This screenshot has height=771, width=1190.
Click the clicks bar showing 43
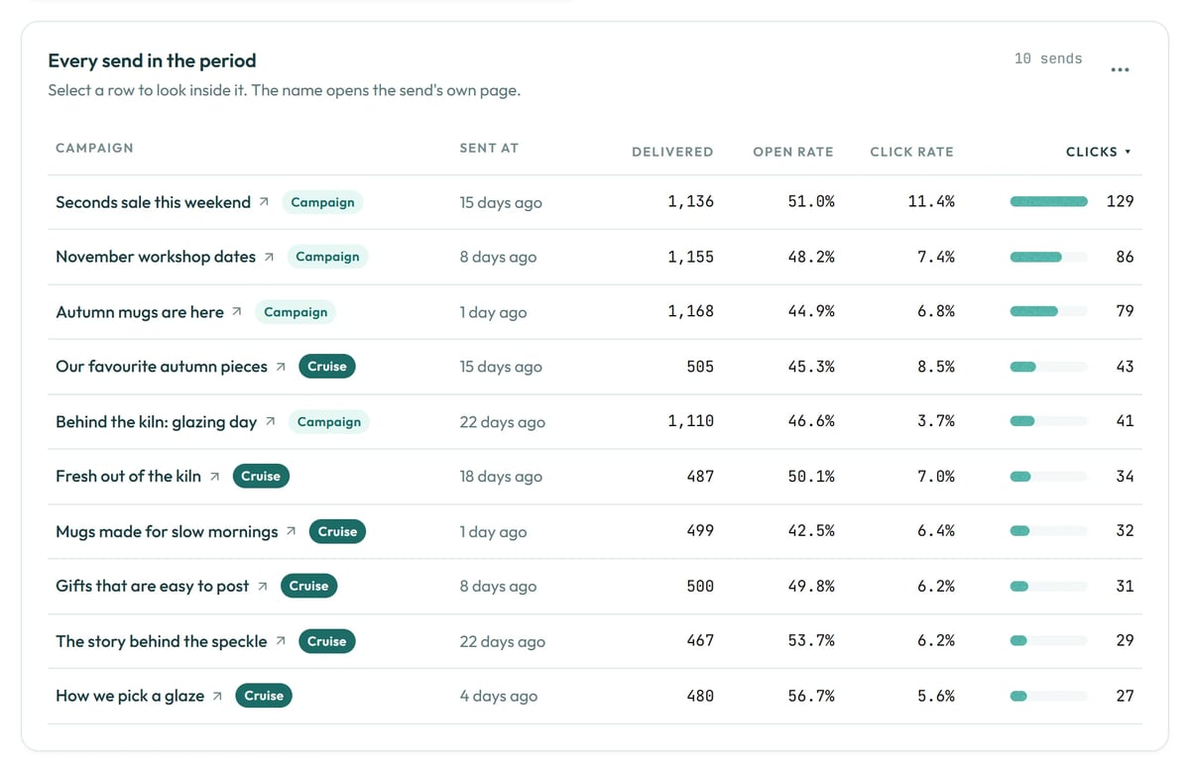(1049, 367)
